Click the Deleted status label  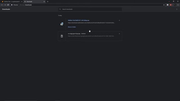[x=83, y=34]
